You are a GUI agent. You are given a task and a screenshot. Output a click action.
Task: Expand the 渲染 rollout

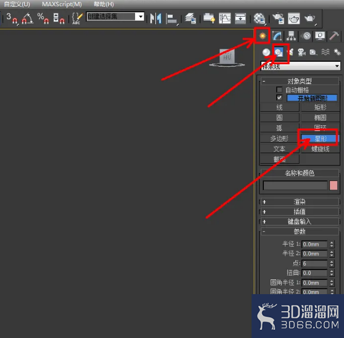(300, 201)
